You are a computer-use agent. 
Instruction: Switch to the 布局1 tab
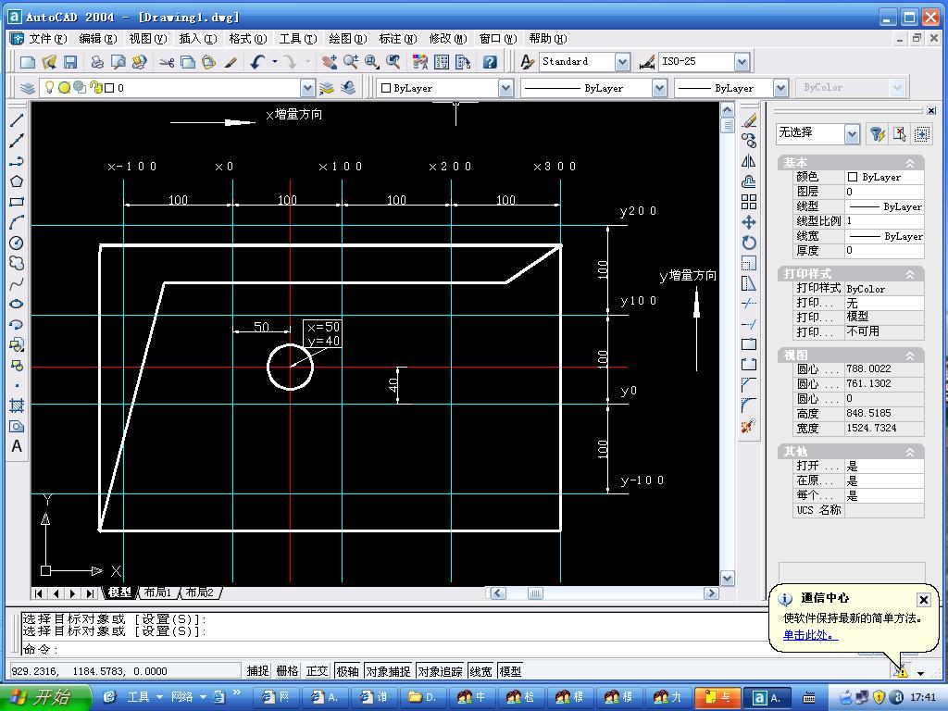(157, 592)
